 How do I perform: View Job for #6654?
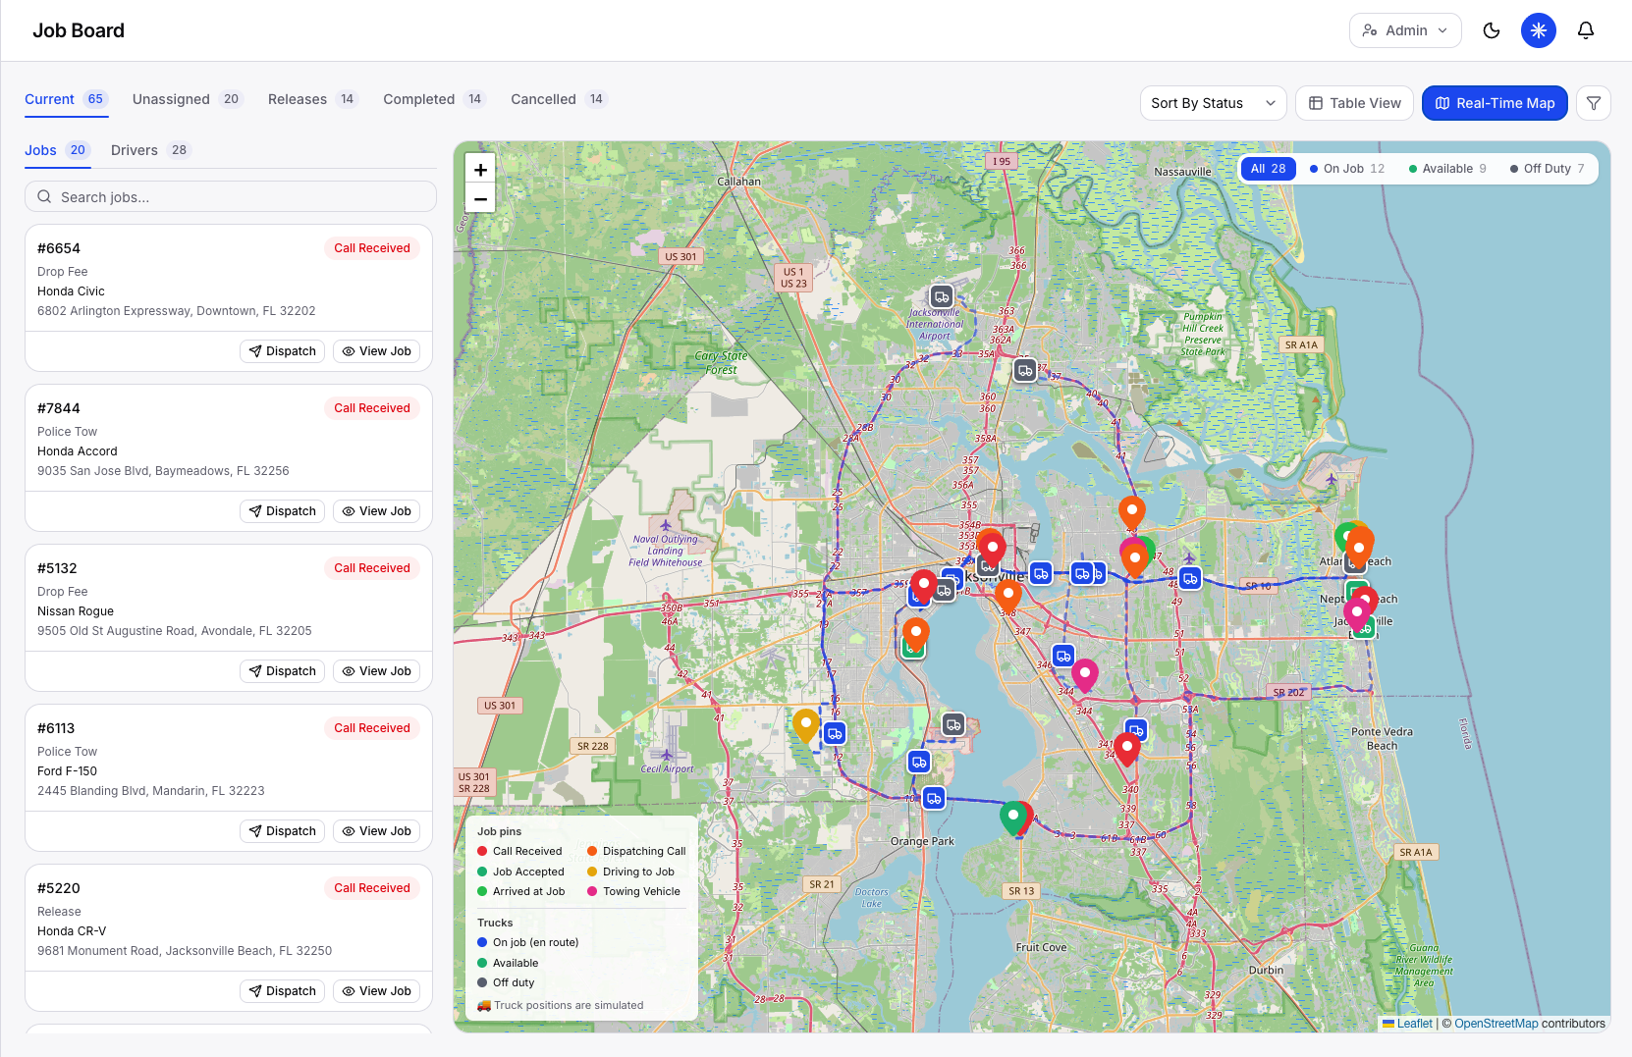tap(376, 351)
